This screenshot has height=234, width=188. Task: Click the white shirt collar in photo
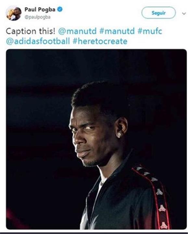[x=101, y=187]
